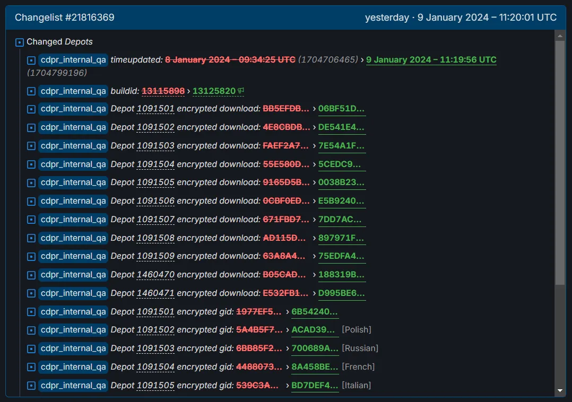Click old build ID 13115898
572x402 pixels.
163,91
